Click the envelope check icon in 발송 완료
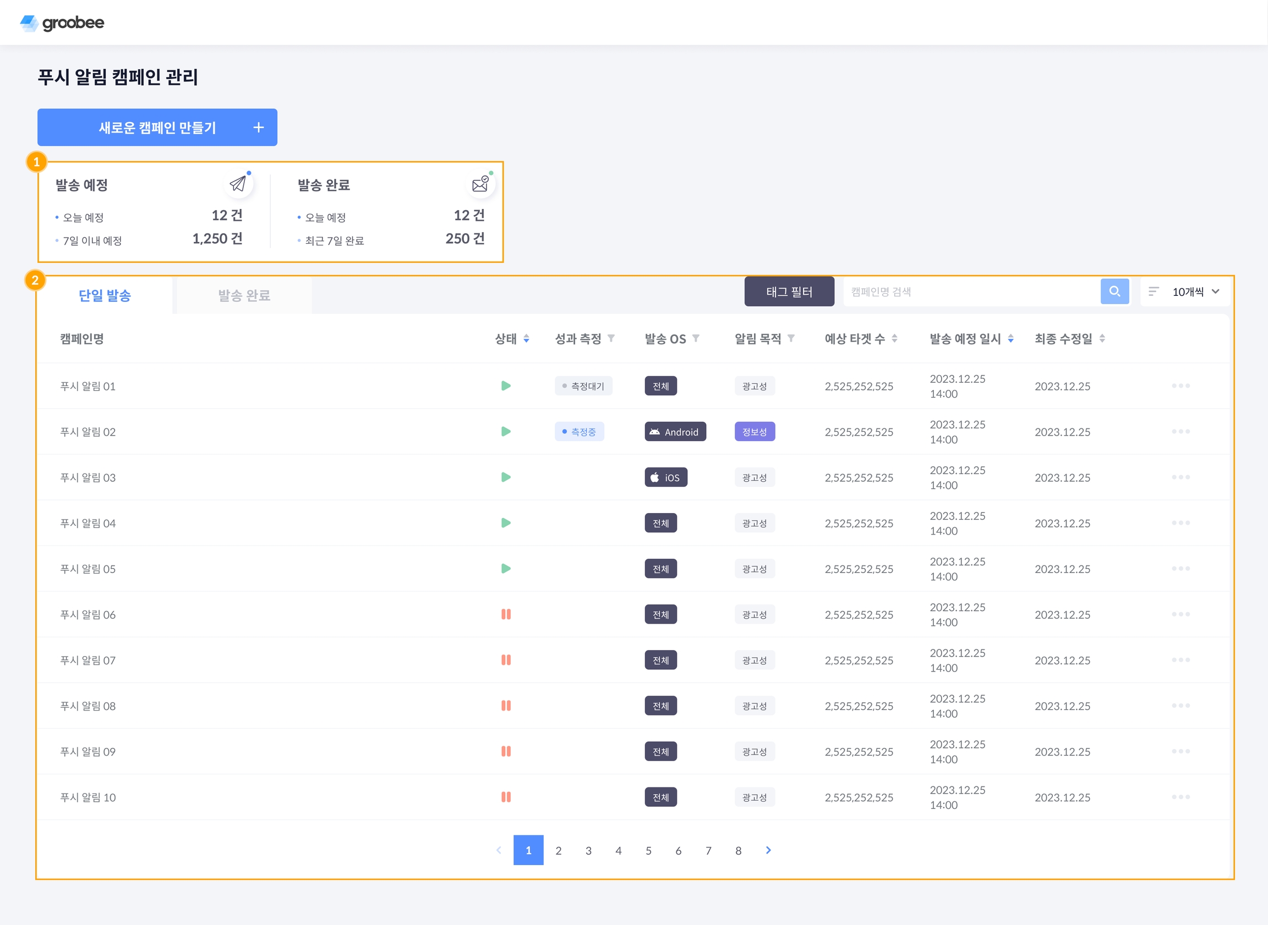 [480, 184]
